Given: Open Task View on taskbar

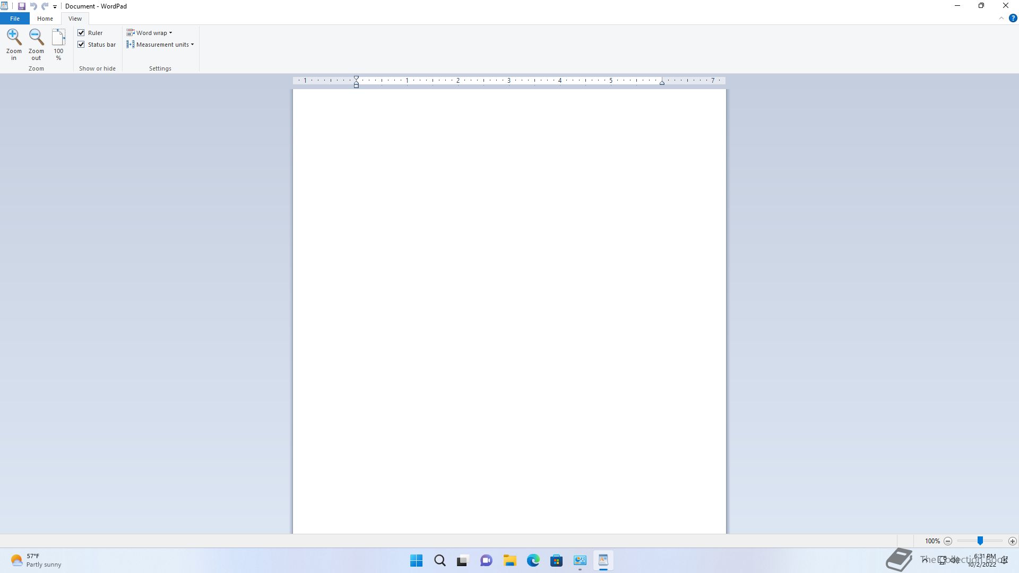Looking at the screenshot, I should [463, 560].
